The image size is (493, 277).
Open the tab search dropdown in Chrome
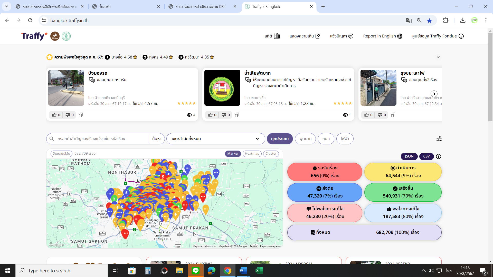click(x=6, y=6)
